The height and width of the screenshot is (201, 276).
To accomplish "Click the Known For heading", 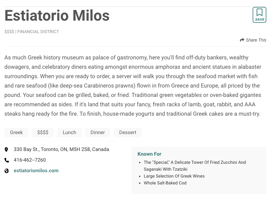I will [x=149, y=154].
